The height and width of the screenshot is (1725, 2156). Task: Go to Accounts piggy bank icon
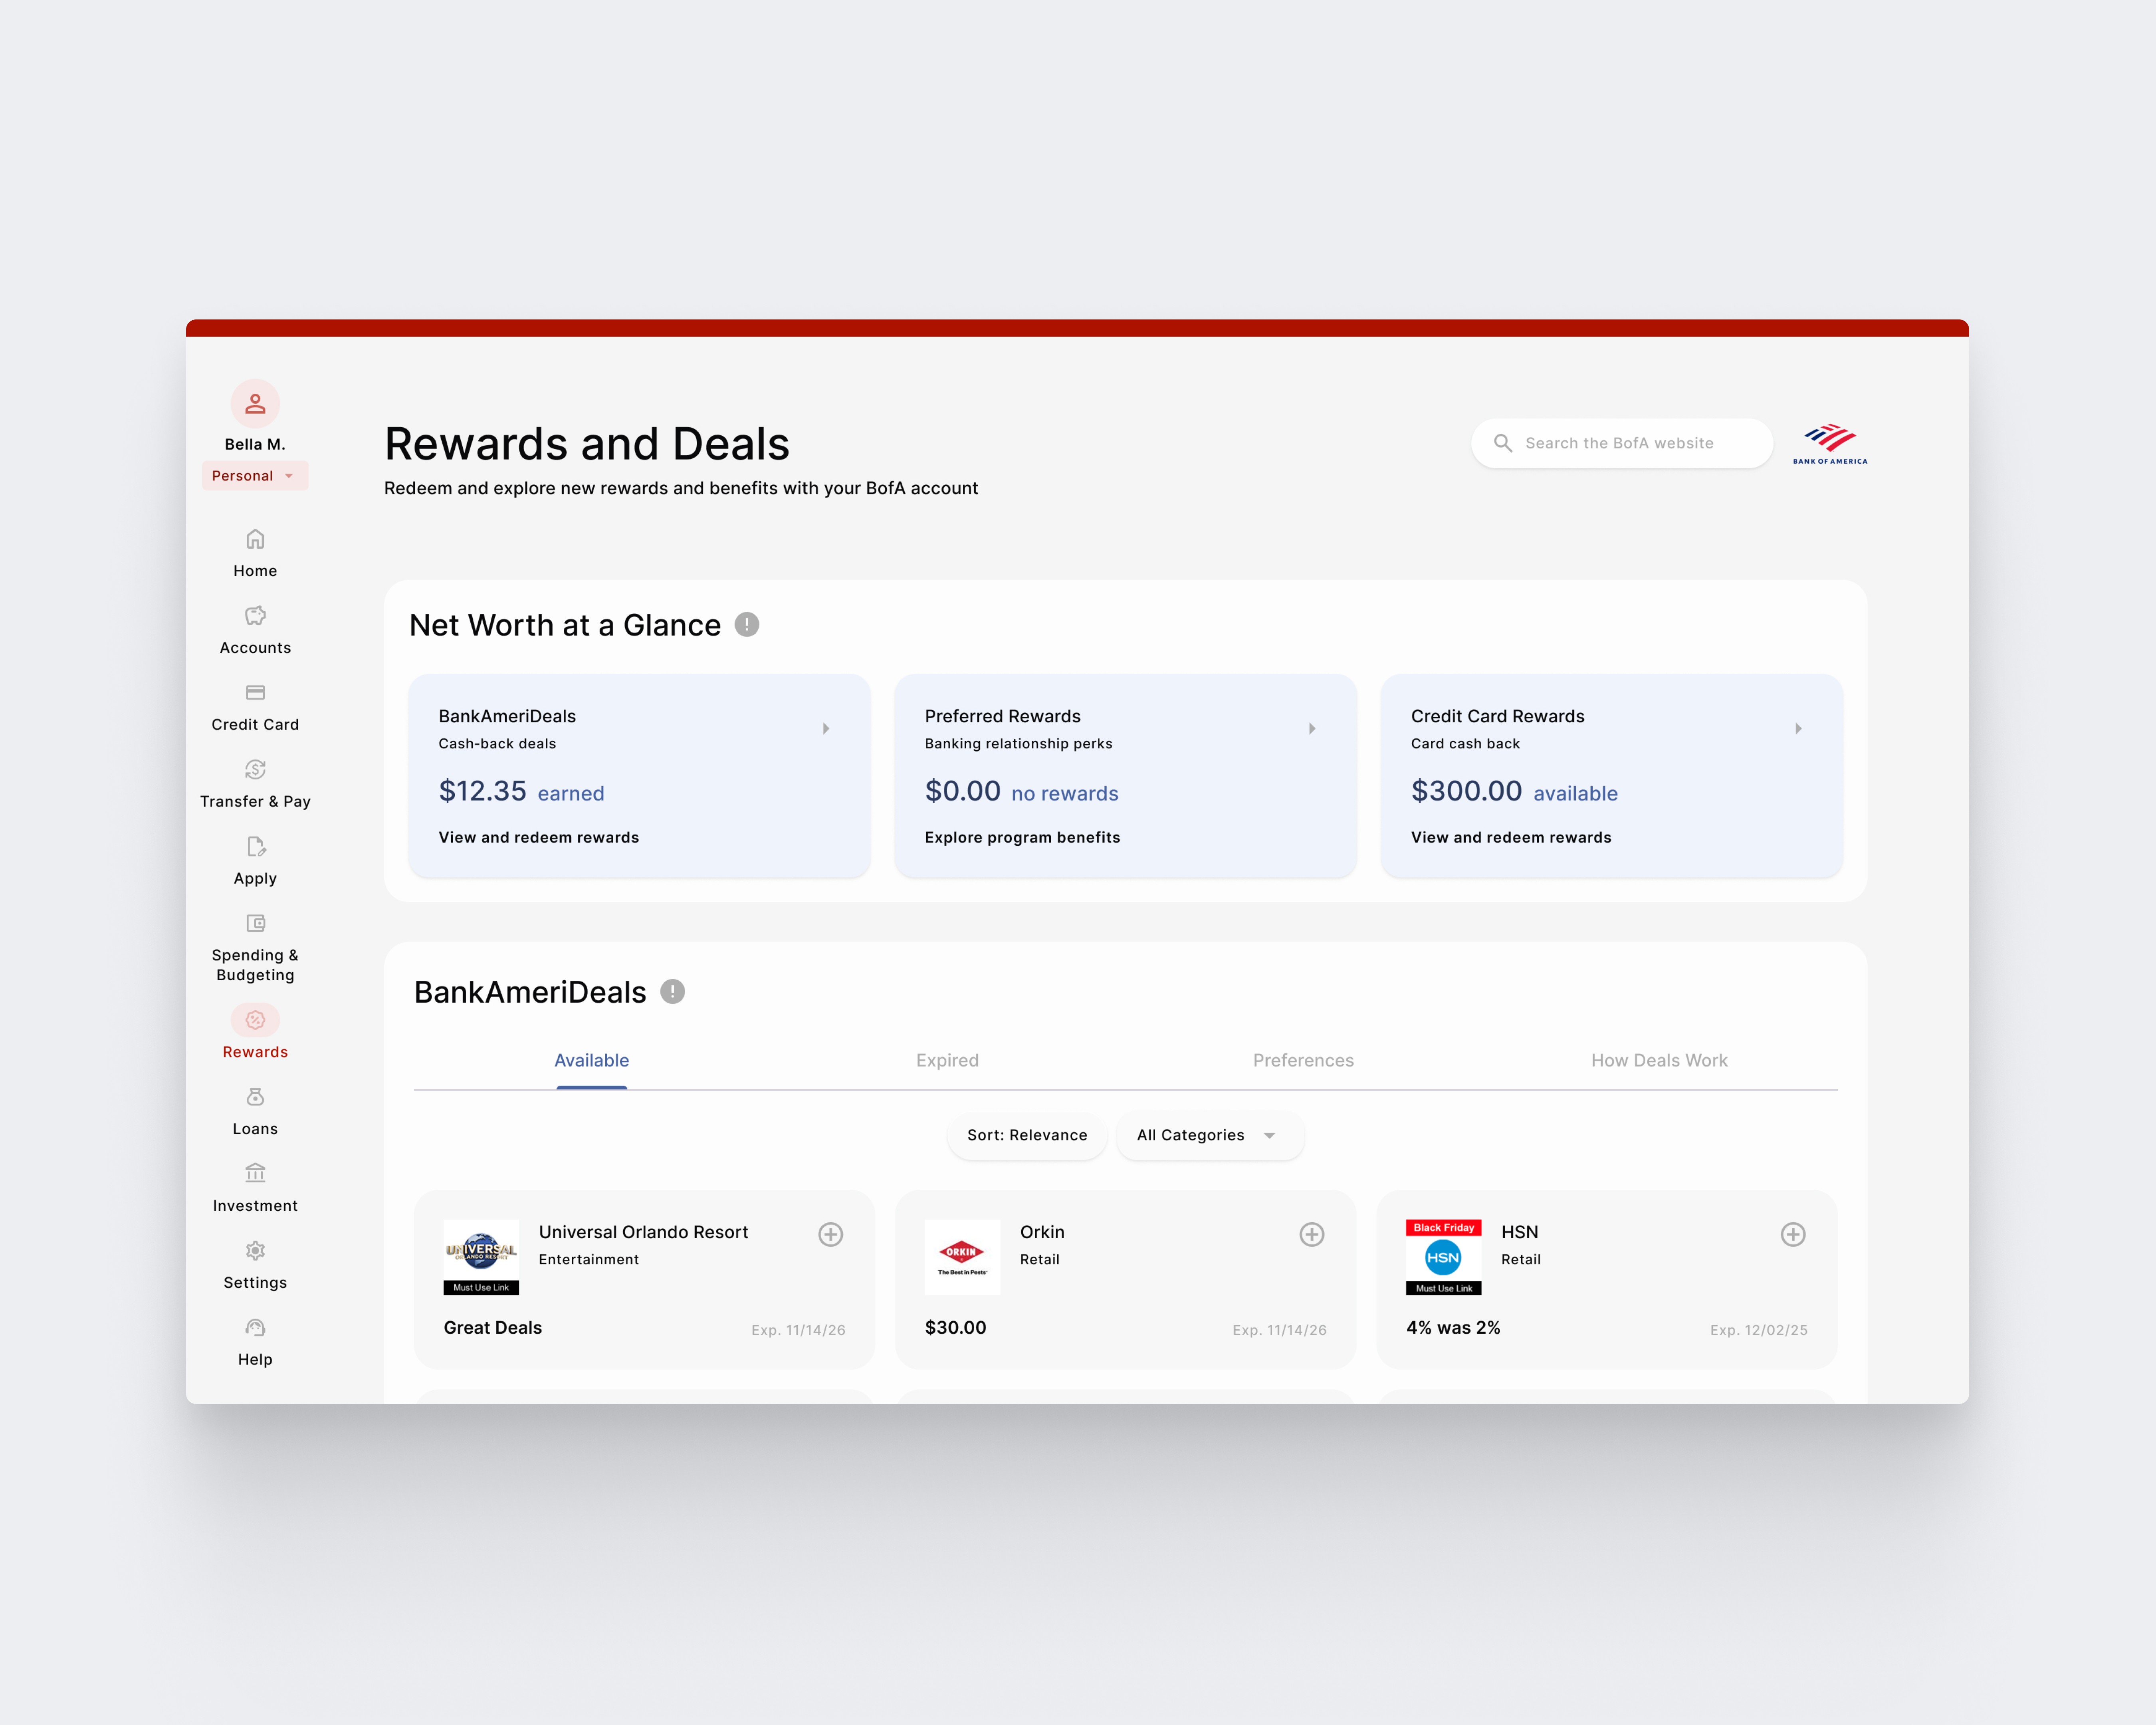coord(255,616)
